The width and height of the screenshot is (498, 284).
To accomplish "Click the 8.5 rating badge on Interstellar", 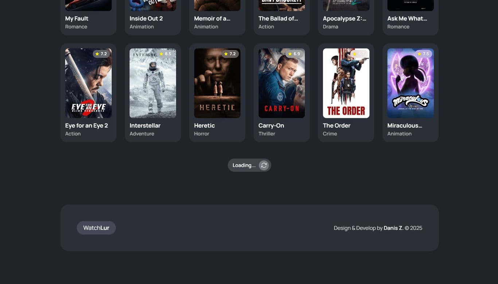I will point(165,54).
